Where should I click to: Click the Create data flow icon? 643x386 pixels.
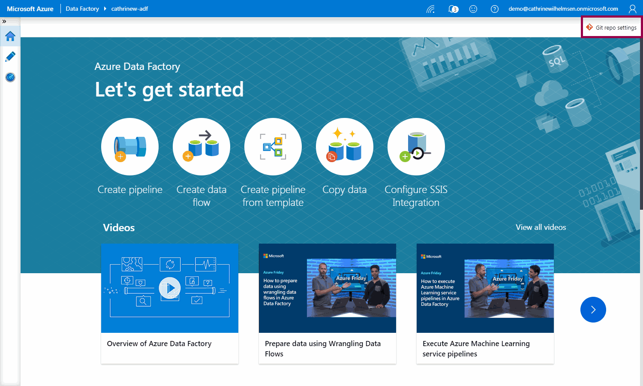pos(201,147)
